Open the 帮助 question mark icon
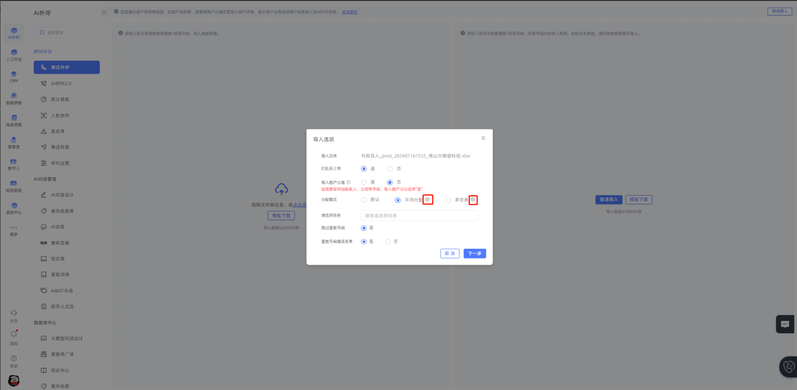The image size is (797, 390). pos(14,359)
